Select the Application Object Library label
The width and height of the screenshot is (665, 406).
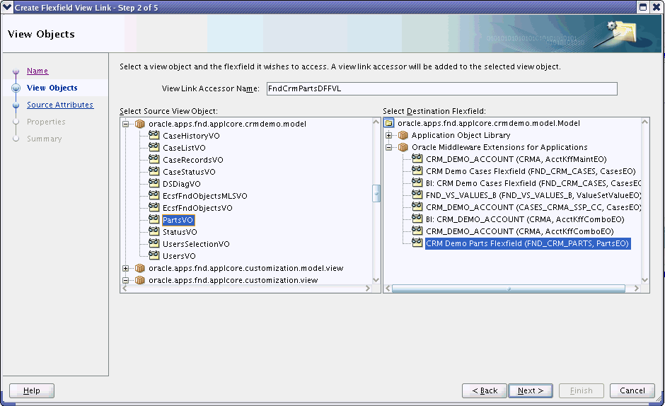point(461,135)
